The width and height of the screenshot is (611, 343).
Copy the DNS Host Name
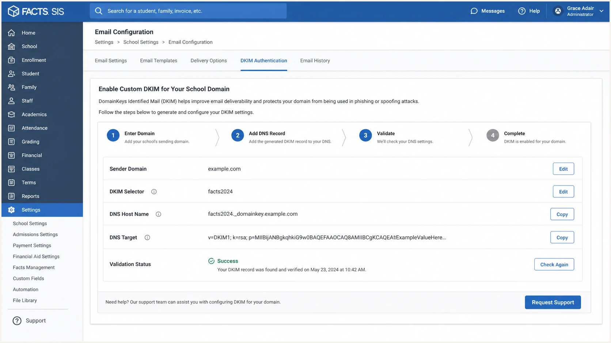[562, 214]
